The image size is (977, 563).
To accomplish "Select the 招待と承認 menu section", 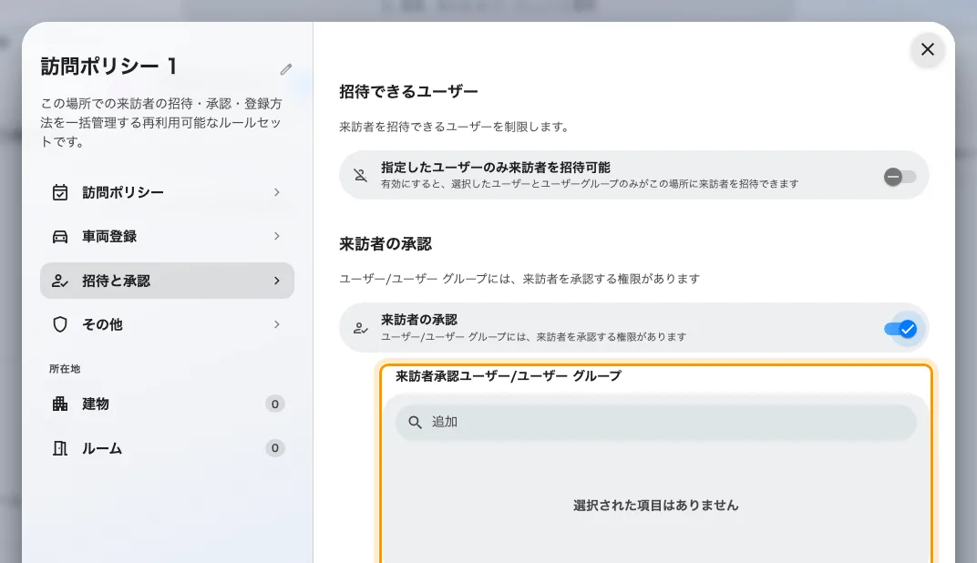I will click(x=167, y=281).
